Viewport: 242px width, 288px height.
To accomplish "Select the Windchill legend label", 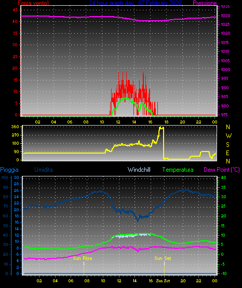I will point(139,170).
